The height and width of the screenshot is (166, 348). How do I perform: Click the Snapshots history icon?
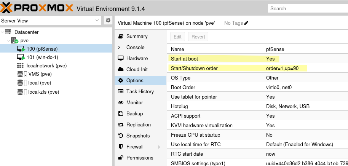(121, 136)
